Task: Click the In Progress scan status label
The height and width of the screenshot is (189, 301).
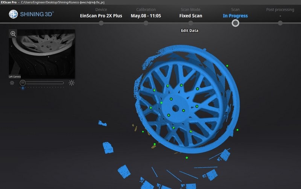Action: point(235,16)
